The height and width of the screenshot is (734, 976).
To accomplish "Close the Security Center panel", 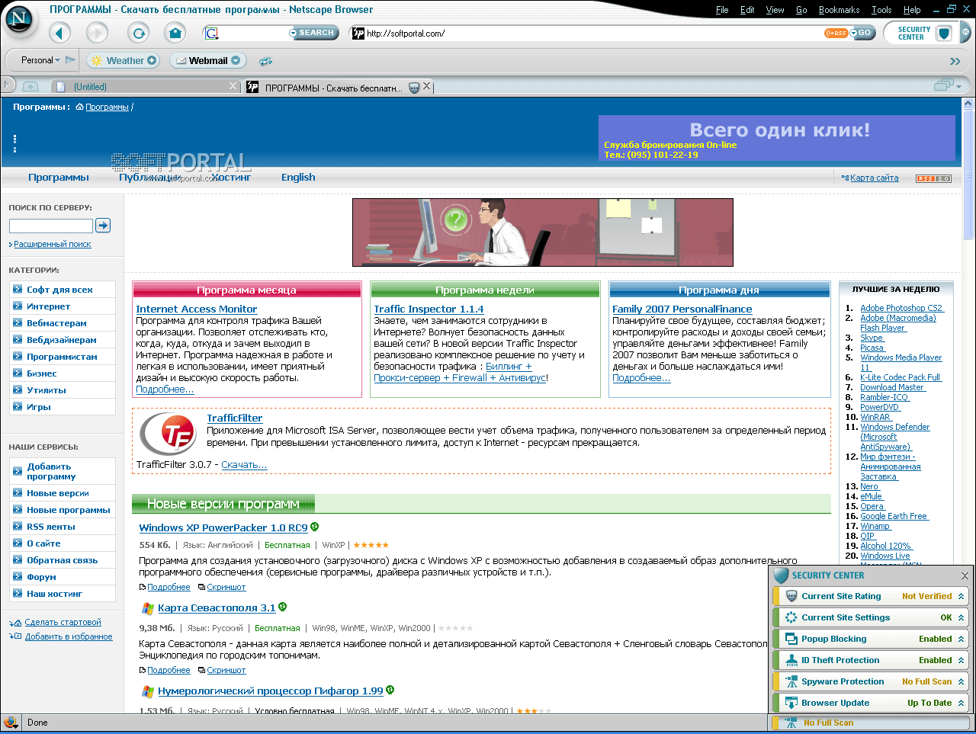I will [965, 575].
